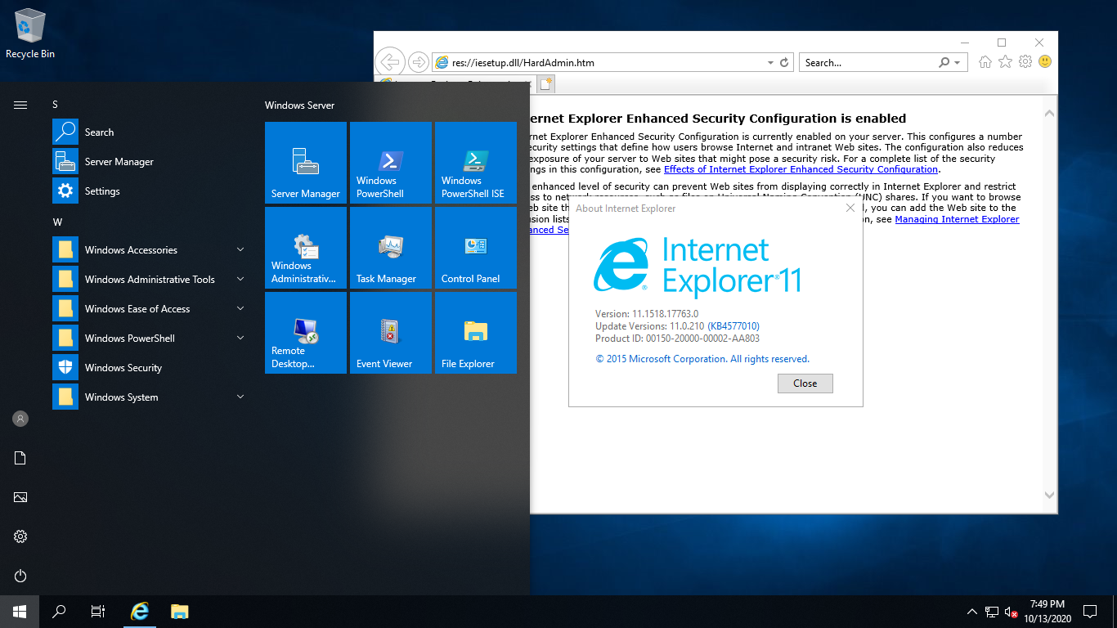
Task: Click the Product ID: 00150-20000-00002-AA803 text
Action: coord(678,339)
